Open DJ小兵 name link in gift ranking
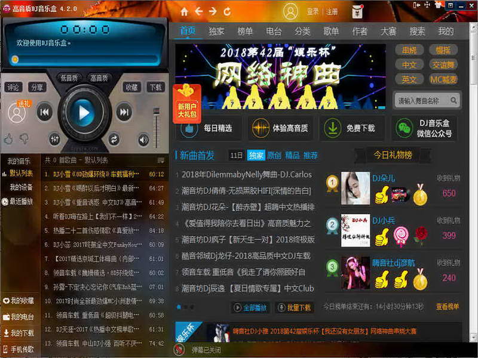 click(x=384, y=220)
